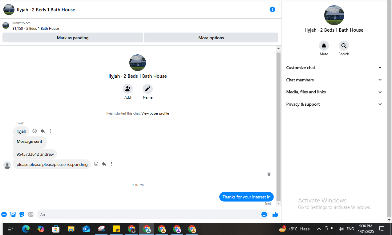Open more options for "Ilyjah" message
This screenshot has width=392, height=235.
click(x=50, y=131)
